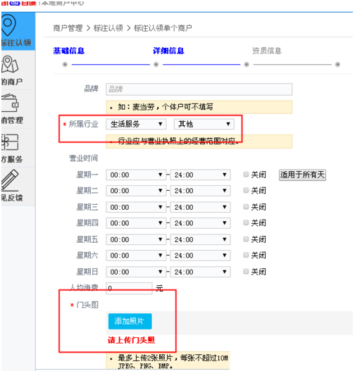The width and height of the screenshot is (355, 371).
Task: Open the 生活服务 industry dropdown
Action: pos(136,124)
